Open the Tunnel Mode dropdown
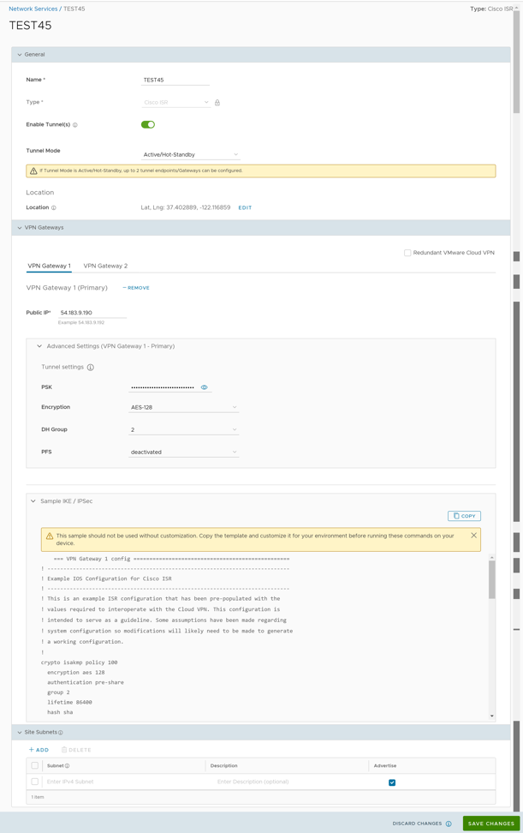This screenshot has height=833, width=523. (x=191, y=155)
